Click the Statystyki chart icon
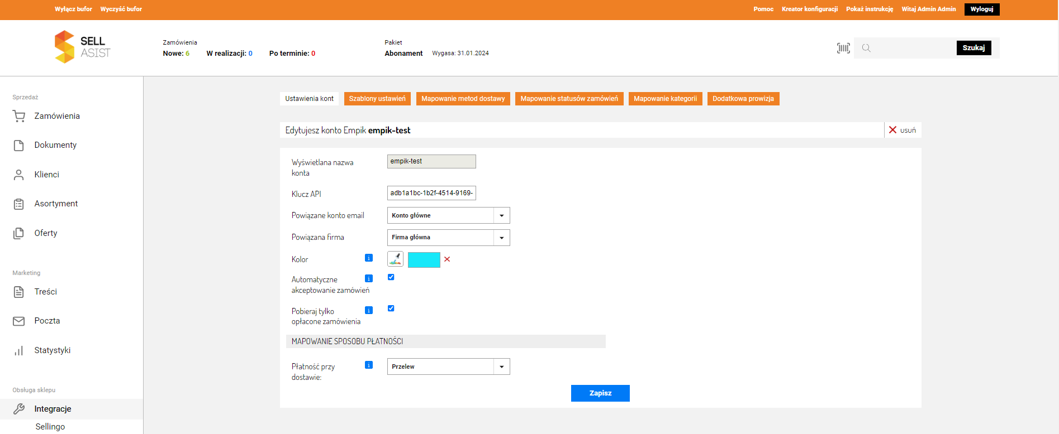Screen dimensions: 1059x434 coord(19,350)
